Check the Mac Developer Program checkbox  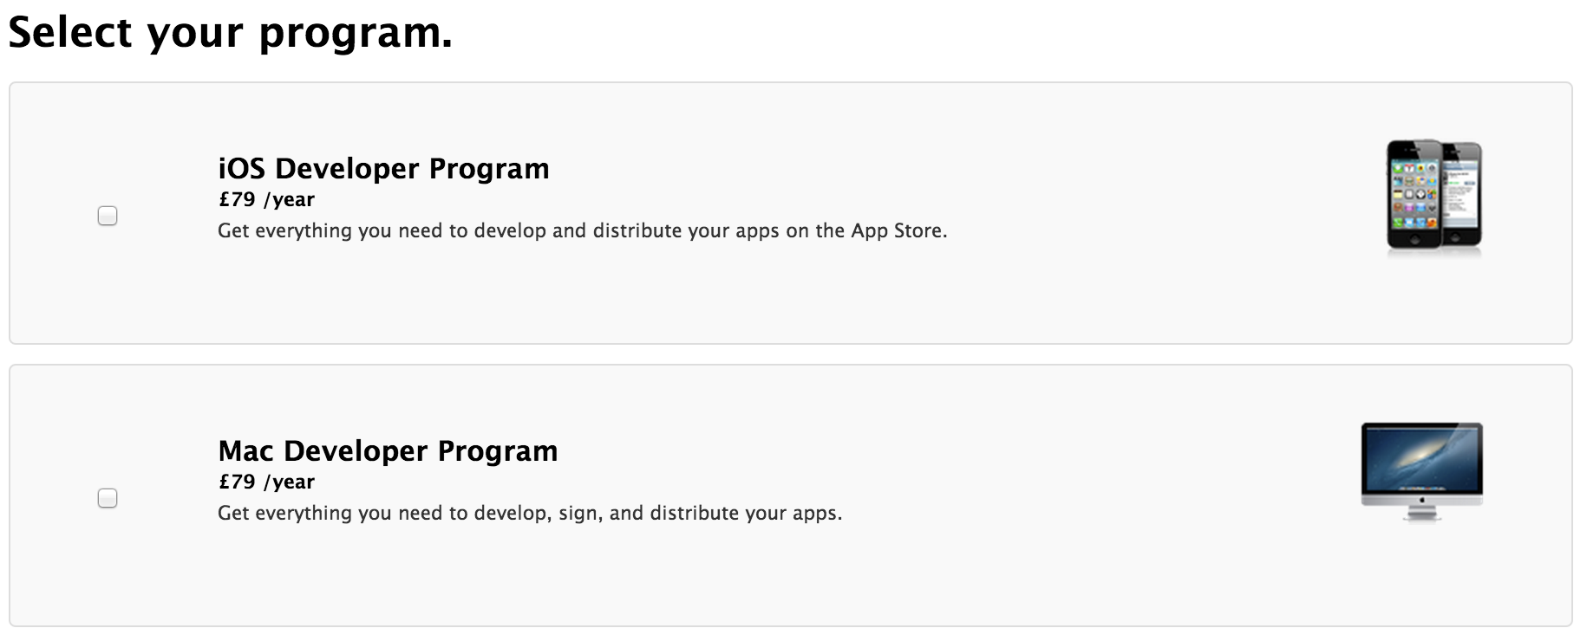(x=108, y=499)
